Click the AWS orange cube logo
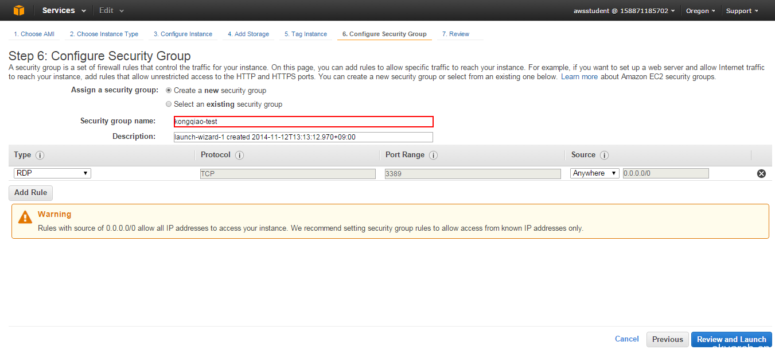Screen dimensions: 775x357 (19, 10)
